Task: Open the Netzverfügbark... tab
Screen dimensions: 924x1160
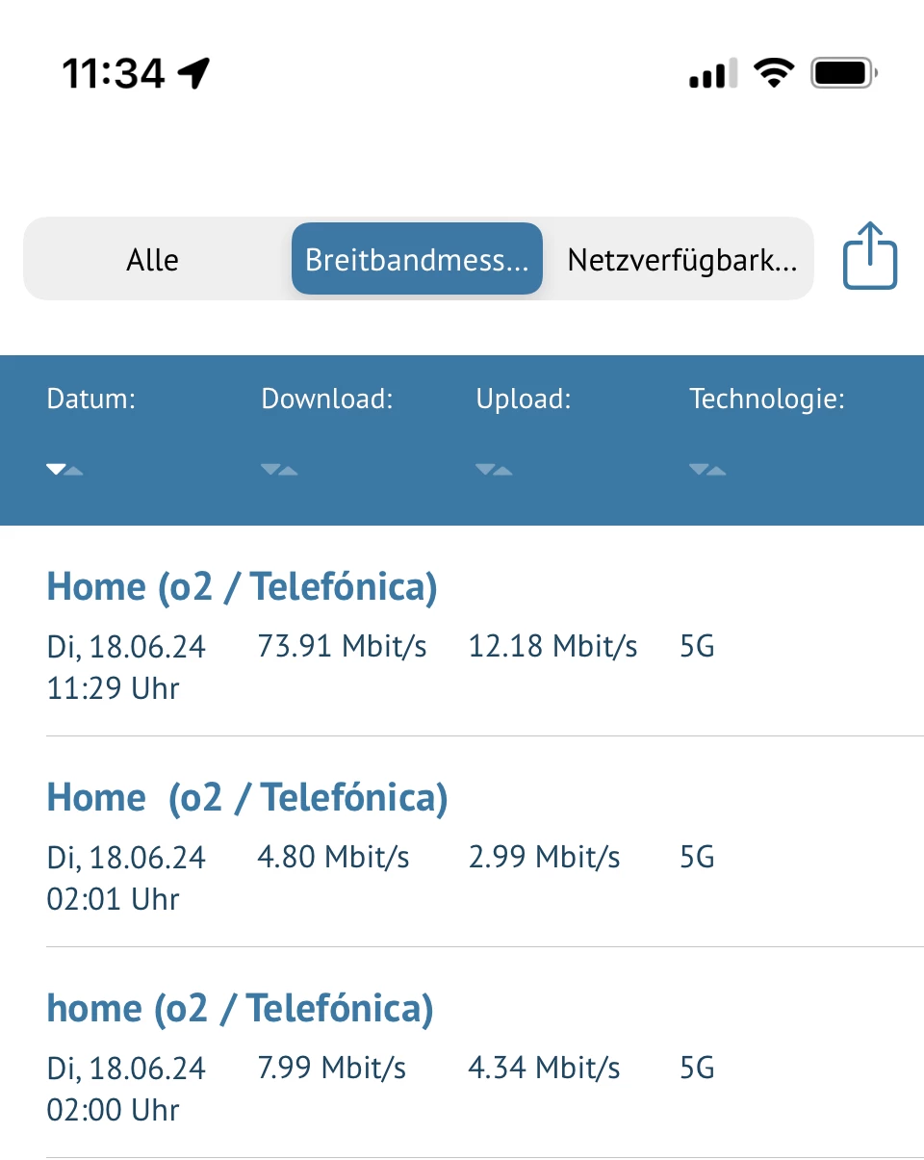Action: (x=681, y=260)
